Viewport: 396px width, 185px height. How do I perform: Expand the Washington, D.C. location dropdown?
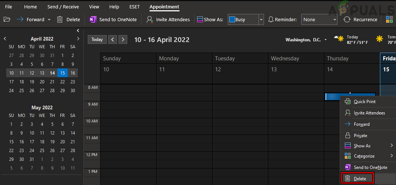tap(325, 40)
